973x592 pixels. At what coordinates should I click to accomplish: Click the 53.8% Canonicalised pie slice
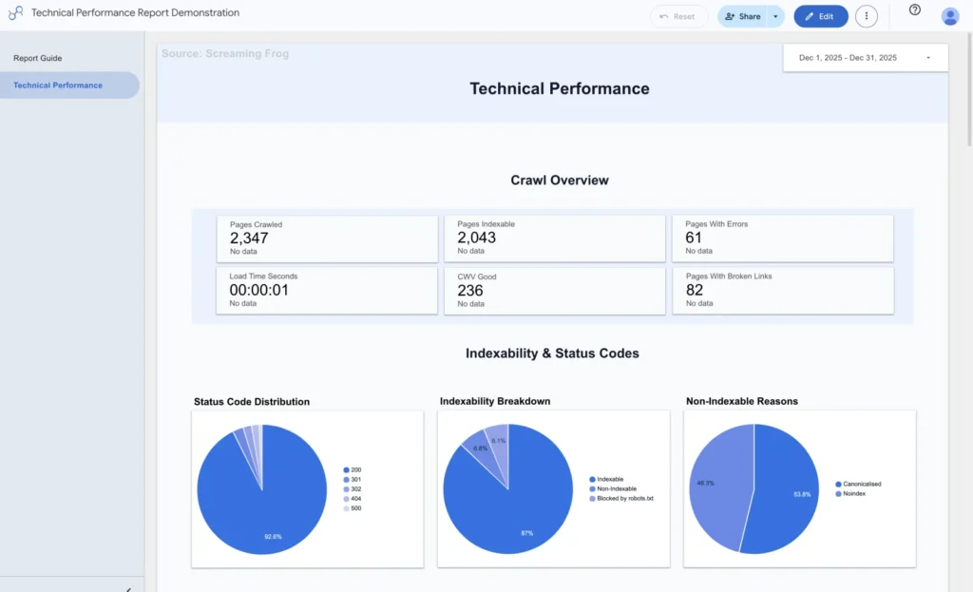[x=785, y=490]
